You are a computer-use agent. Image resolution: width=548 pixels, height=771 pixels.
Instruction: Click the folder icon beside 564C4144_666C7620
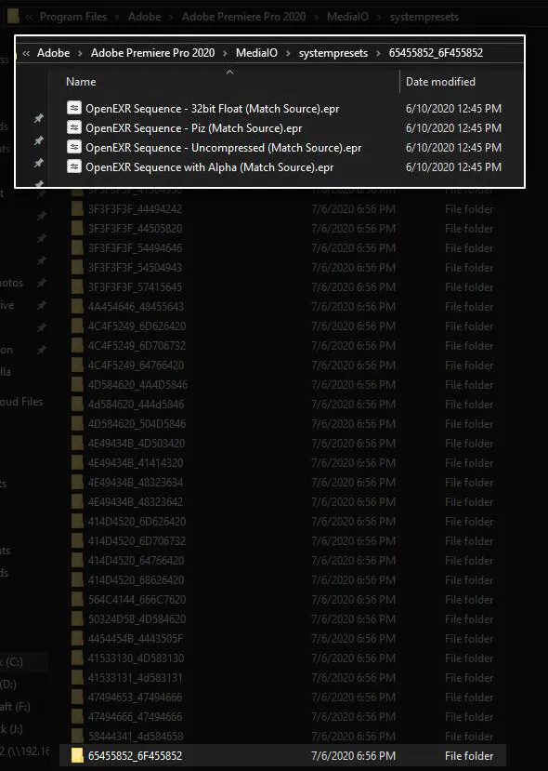click(77, 599)
